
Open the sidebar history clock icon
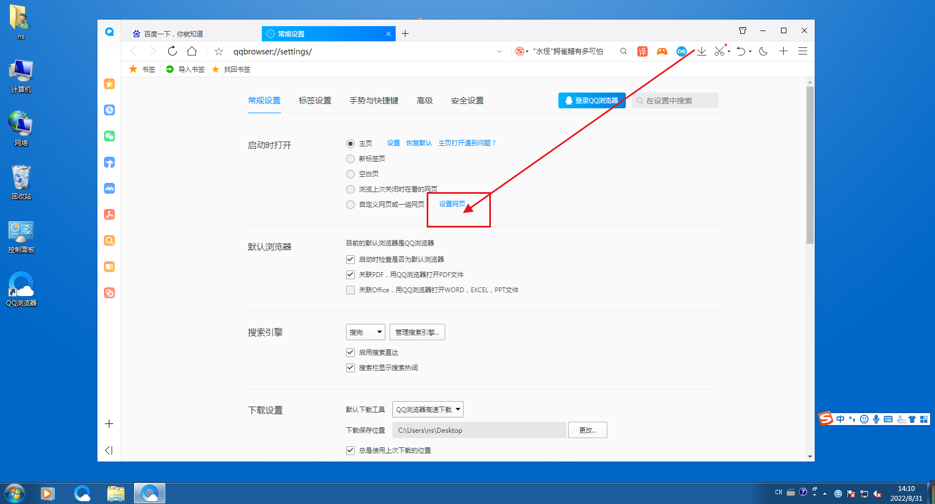tap(109, 110)
